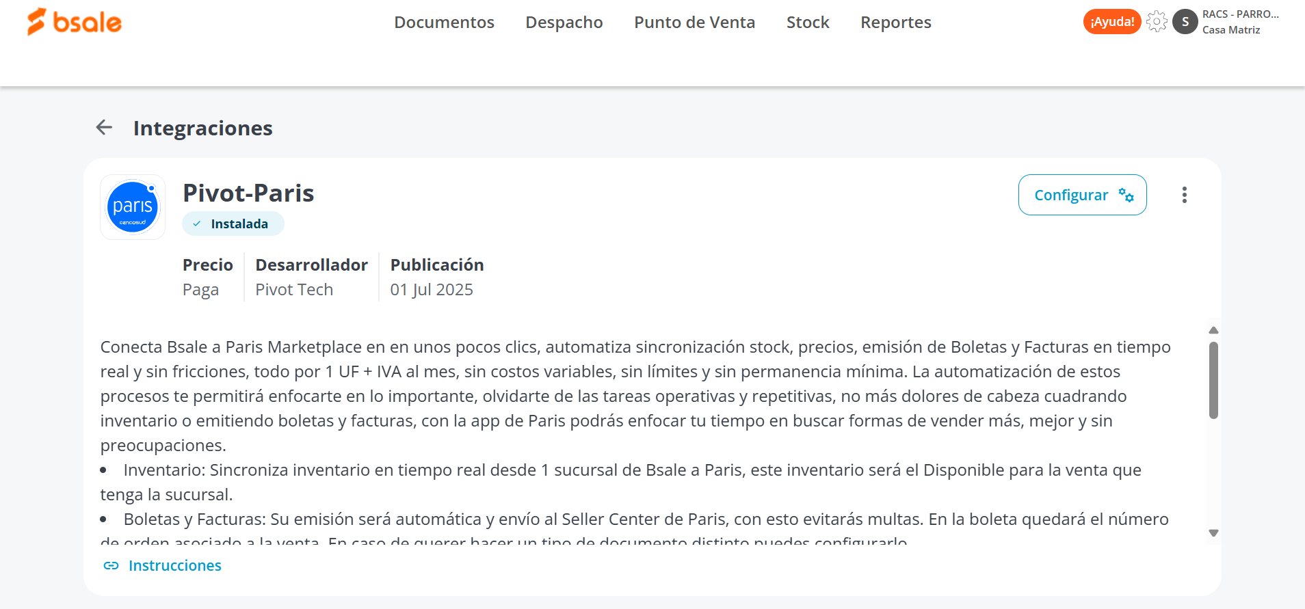Click the Configurar button
Screen dimensions: 1305x609
tap(1082, 195)
